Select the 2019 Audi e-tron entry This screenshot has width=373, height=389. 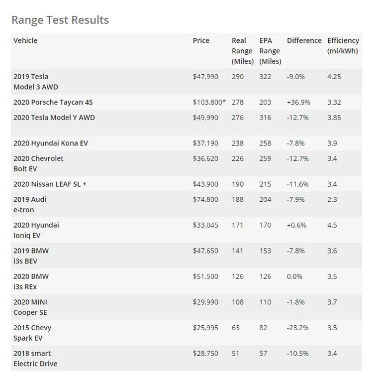[30, 204]
